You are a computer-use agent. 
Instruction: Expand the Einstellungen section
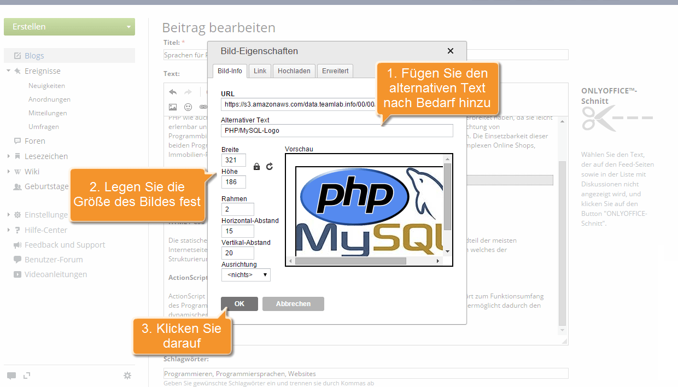point(9,215)
